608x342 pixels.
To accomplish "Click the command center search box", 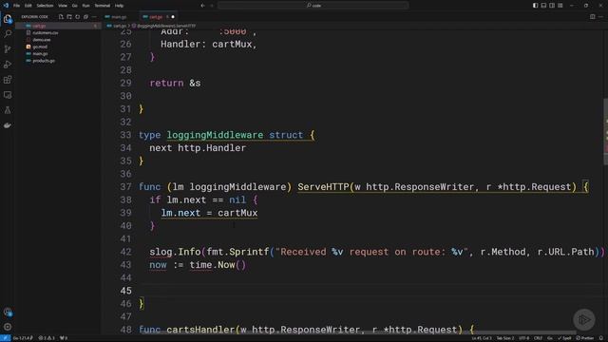I will [x=313, y=6].
